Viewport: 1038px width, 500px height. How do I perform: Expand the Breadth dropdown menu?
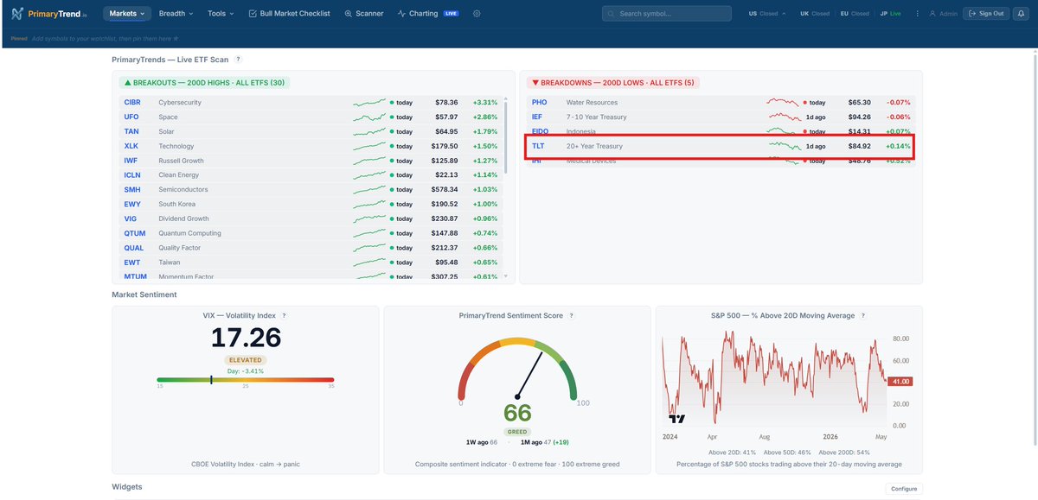pos(176,14)
